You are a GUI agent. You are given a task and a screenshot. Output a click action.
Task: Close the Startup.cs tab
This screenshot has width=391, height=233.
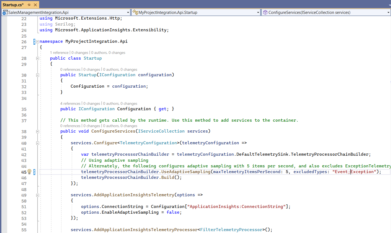click(35, 5)
